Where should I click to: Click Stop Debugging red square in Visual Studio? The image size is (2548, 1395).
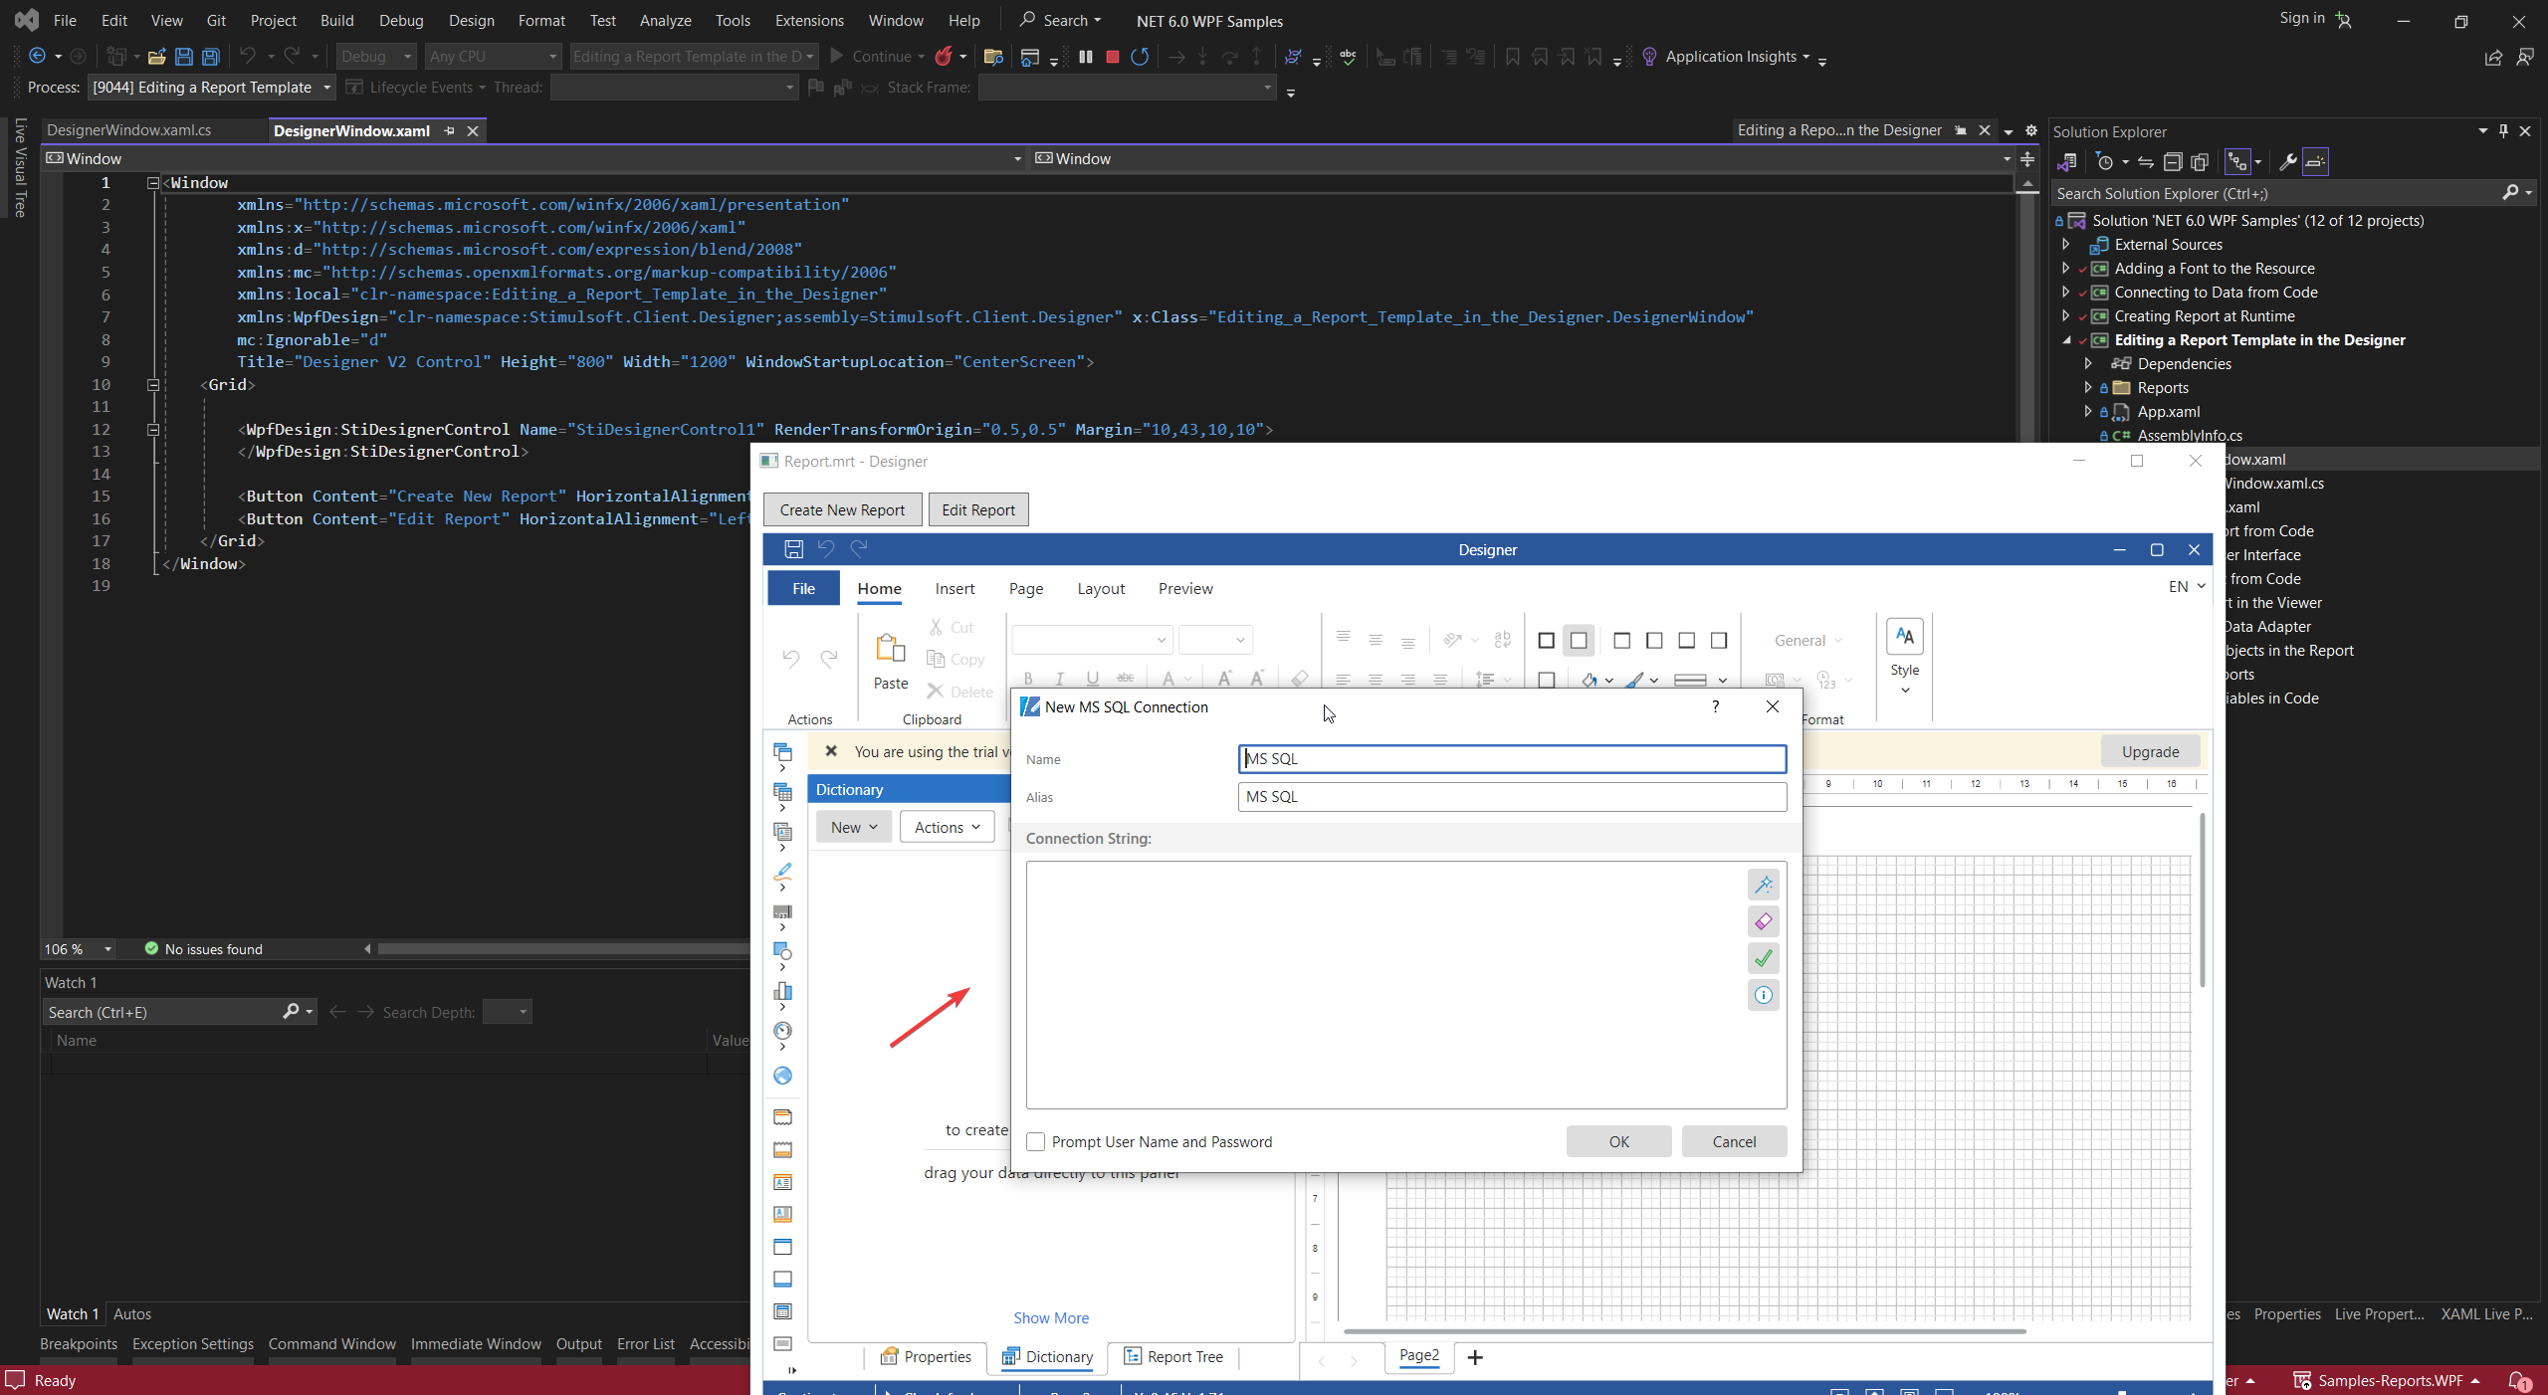[1113, 57]
